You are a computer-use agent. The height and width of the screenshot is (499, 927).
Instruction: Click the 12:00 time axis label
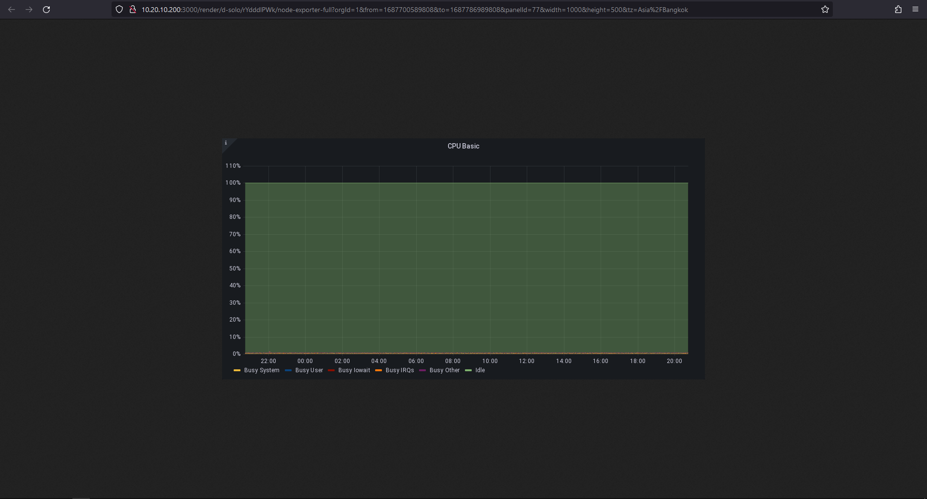(x=527, y=361)
